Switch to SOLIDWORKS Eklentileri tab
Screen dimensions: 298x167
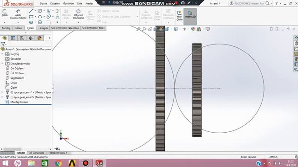(65, 28)
